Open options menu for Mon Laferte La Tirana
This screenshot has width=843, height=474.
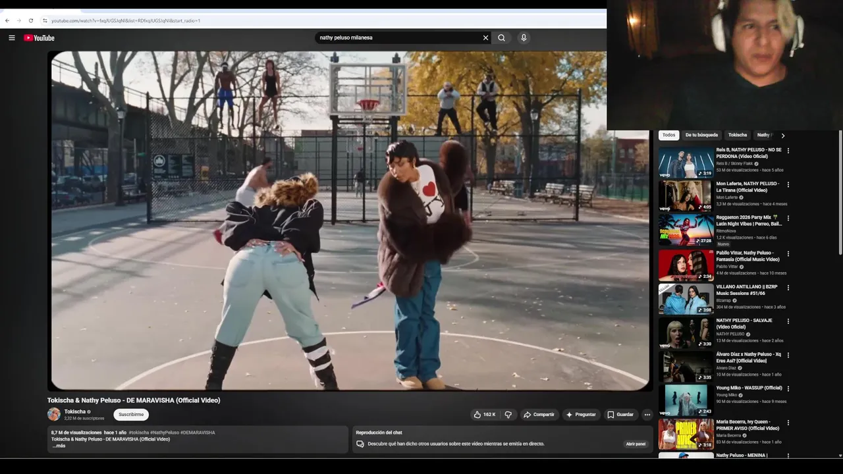[788, 184]
